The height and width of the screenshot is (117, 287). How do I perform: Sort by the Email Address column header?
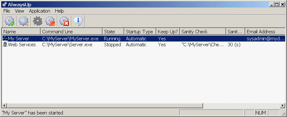click(265, 32)
